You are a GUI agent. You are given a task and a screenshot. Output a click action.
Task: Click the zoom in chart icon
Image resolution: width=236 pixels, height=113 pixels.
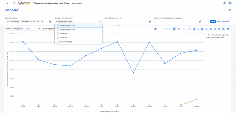pyautogui.click(x=179, y=29)
